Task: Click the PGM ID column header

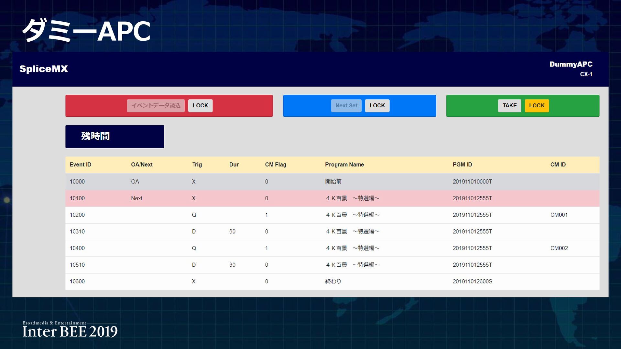Action: coord(462,164)
